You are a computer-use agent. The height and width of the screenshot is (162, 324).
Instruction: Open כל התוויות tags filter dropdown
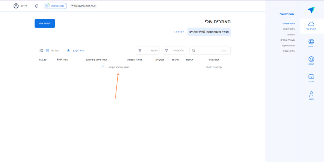tap(174, 50)
